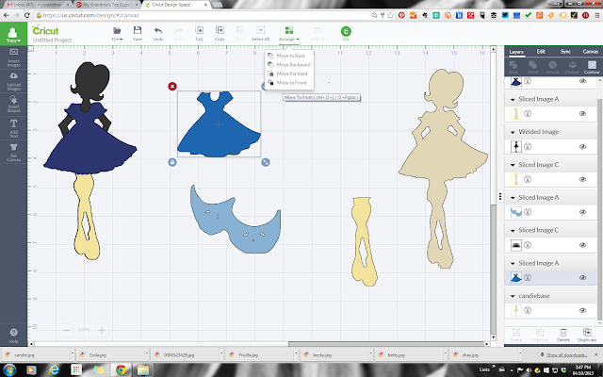Click the Flatten tool in Layers panel
Screen dimensions: 603x377
[572, 67]
